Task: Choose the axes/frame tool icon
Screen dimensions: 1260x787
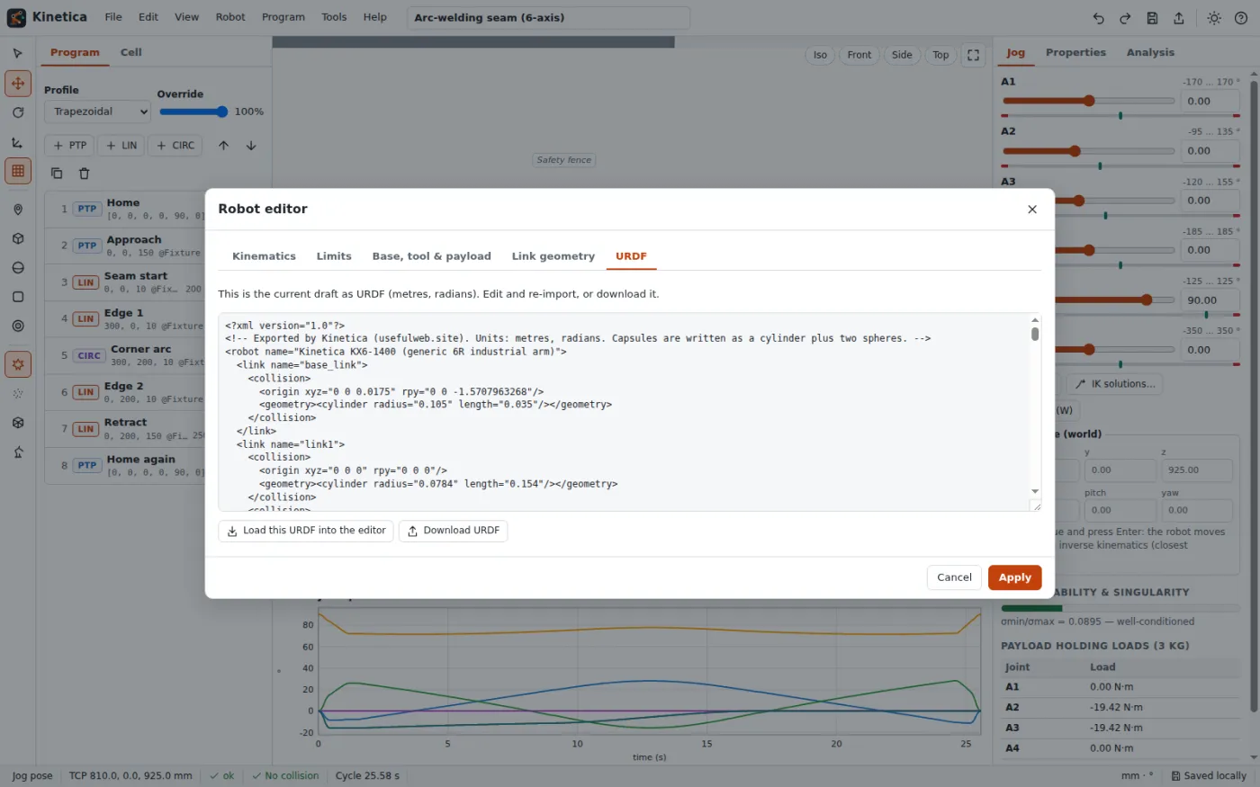Action: [x=17, y=142]
